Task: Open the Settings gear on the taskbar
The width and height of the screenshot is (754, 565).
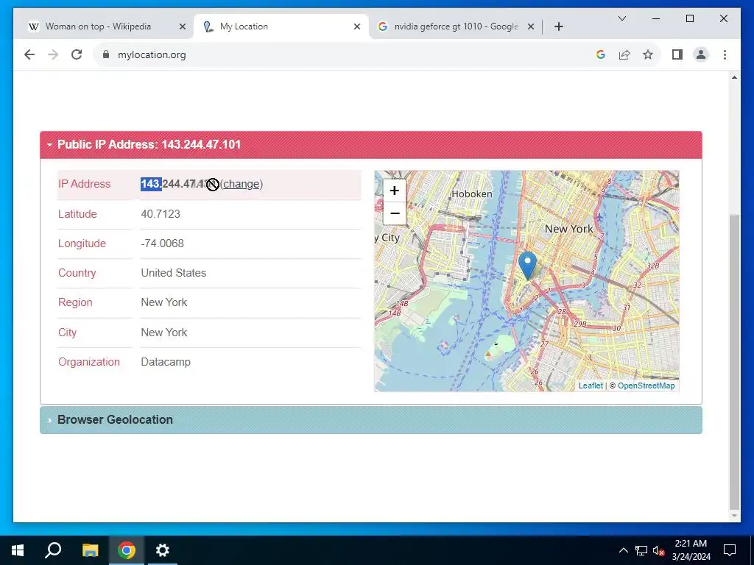Action: click(x=163, y=550)
